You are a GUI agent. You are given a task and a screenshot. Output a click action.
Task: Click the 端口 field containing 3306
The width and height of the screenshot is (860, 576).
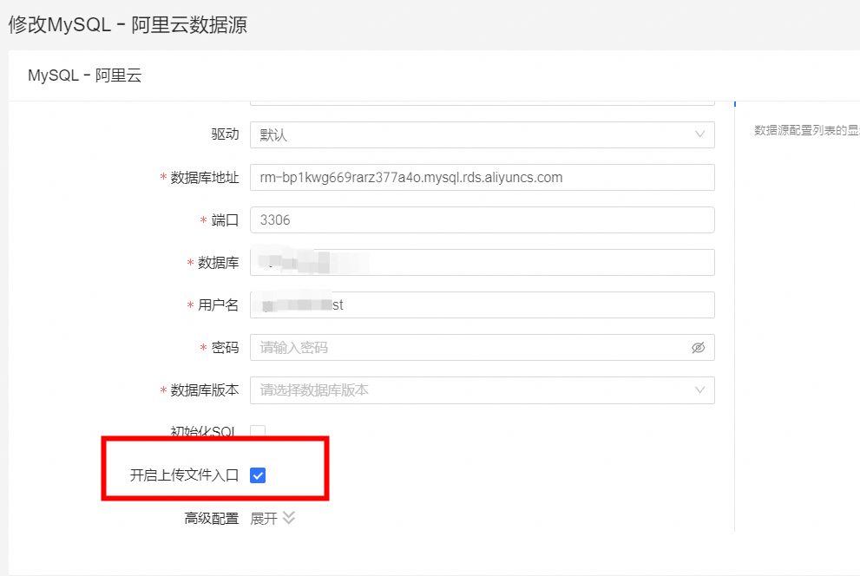pos(482,219)
